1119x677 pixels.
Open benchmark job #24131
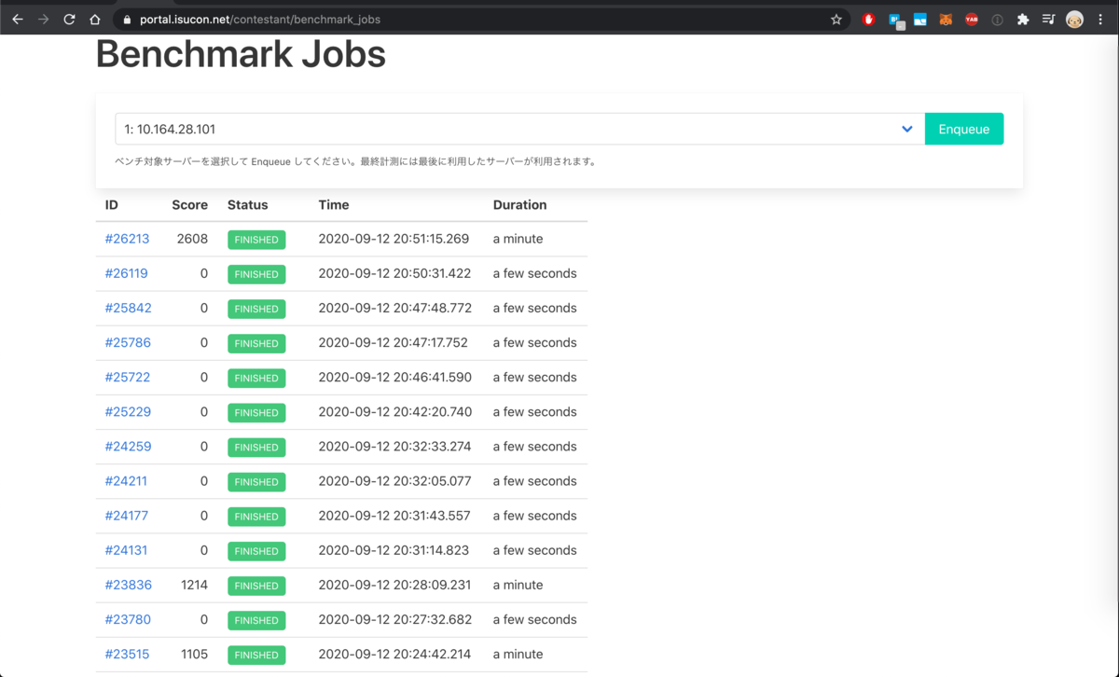pos(126,550)
